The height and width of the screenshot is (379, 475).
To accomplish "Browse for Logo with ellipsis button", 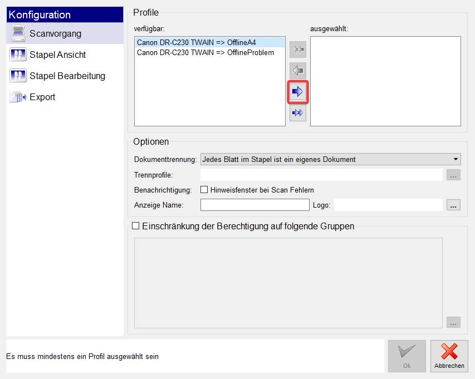I will point(453,205).
